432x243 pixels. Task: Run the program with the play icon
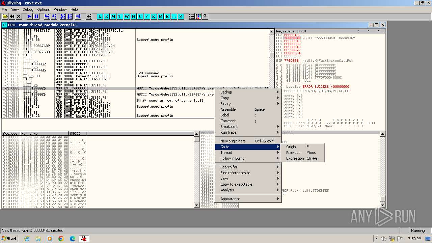30,16
